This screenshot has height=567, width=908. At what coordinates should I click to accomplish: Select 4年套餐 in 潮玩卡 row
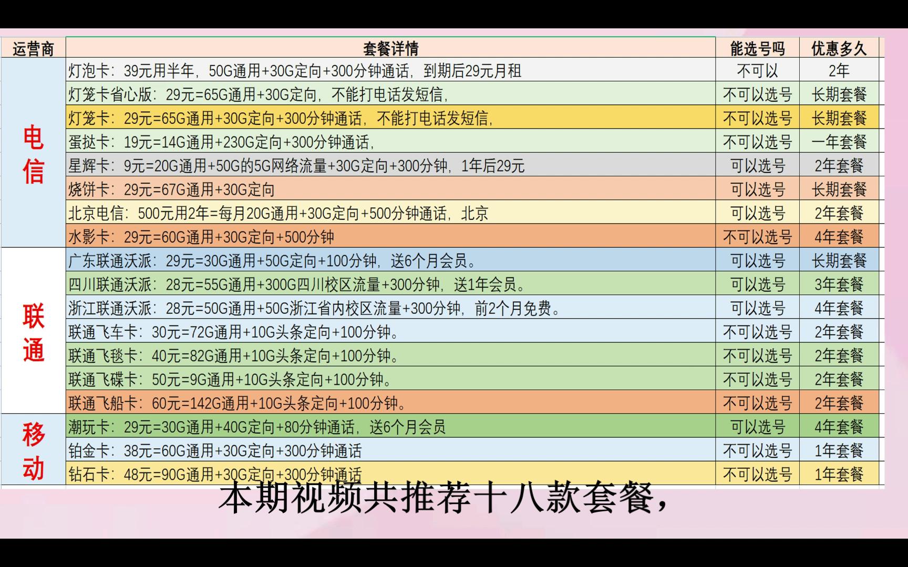[x=839, y=426]
